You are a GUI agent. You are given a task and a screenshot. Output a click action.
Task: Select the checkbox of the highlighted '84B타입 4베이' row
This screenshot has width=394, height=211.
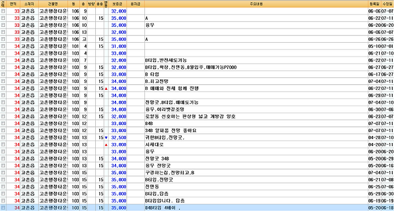click(x=3, y=208)
